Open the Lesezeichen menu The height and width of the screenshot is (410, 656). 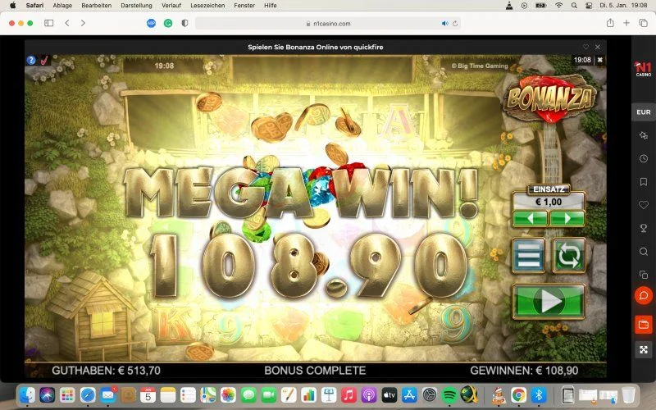[x=207, y=6]
